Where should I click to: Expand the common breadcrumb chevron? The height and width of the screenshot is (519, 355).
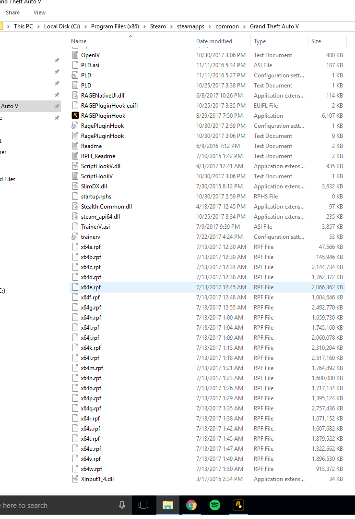click(x=244, y=26)
